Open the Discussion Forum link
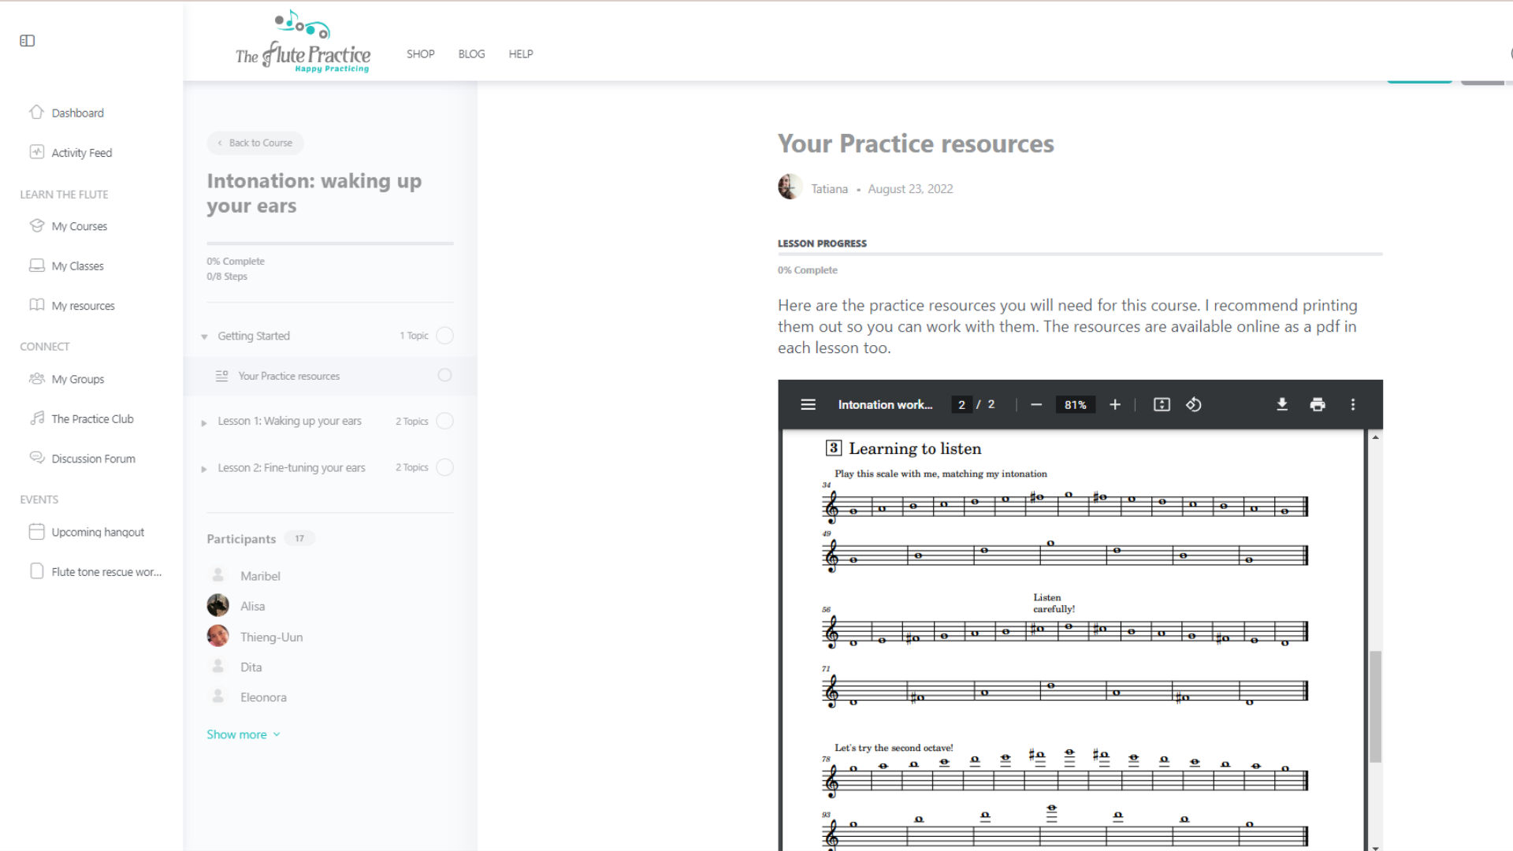The height and width of the screenshot is (851, 1513). pyautogui.click(x=93, y=459)
